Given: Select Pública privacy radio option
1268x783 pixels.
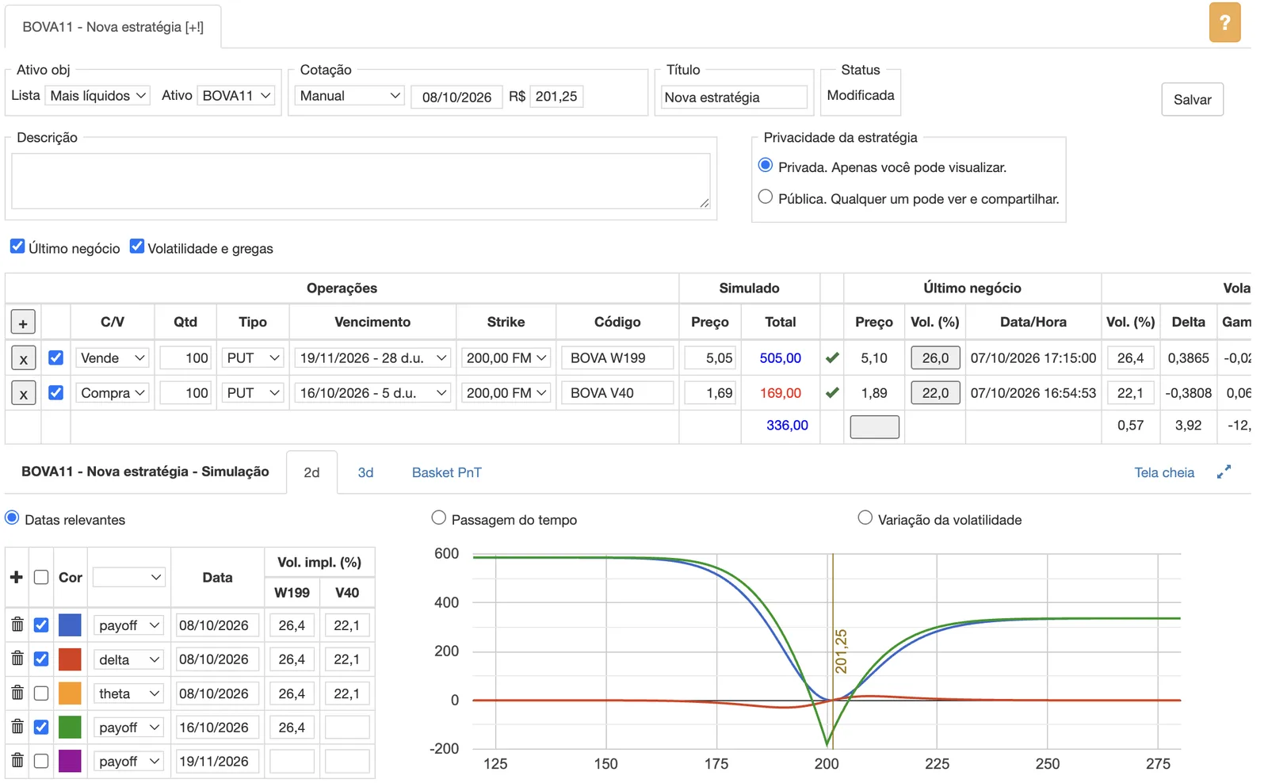Looking at the screenshot, I should pos(766,197).
